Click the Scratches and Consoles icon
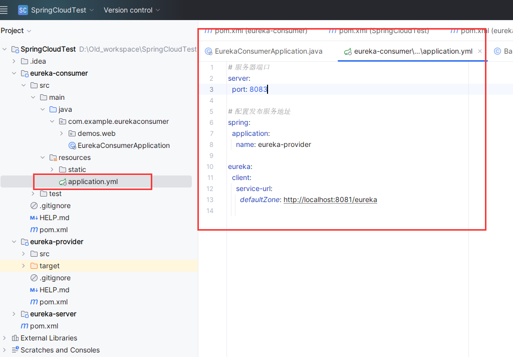 pyautogui.click(x=15, y=350)
